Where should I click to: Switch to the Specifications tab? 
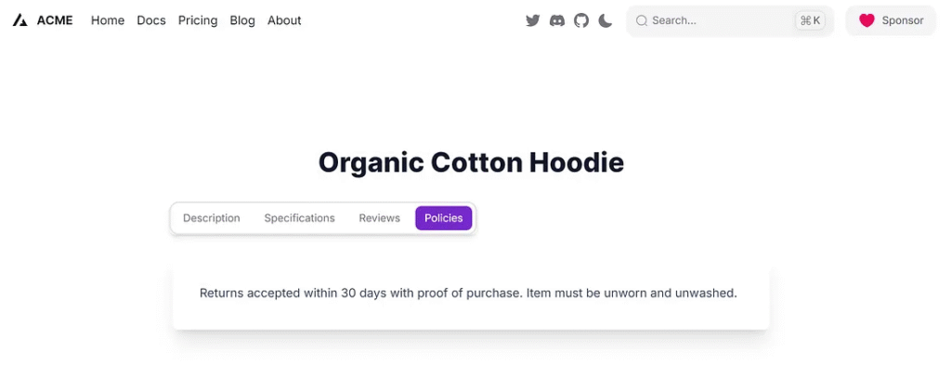click(x=299, y=218)
